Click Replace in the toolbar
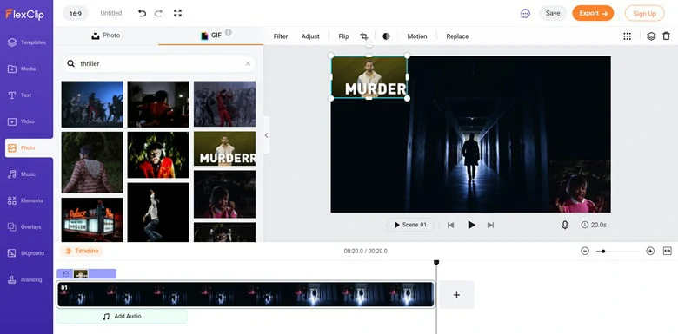 tap(457, 36)
